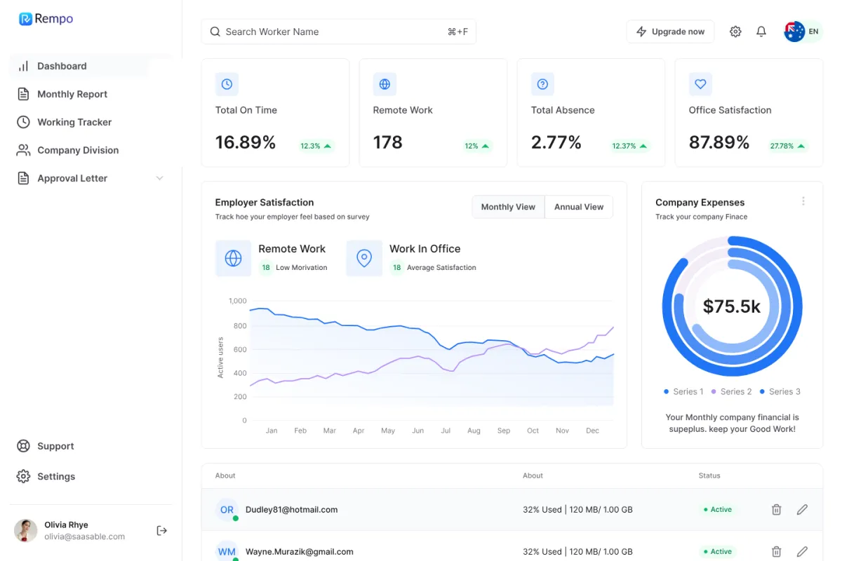Delete the Dudley81@hotmail.com row

click(777, 510)
